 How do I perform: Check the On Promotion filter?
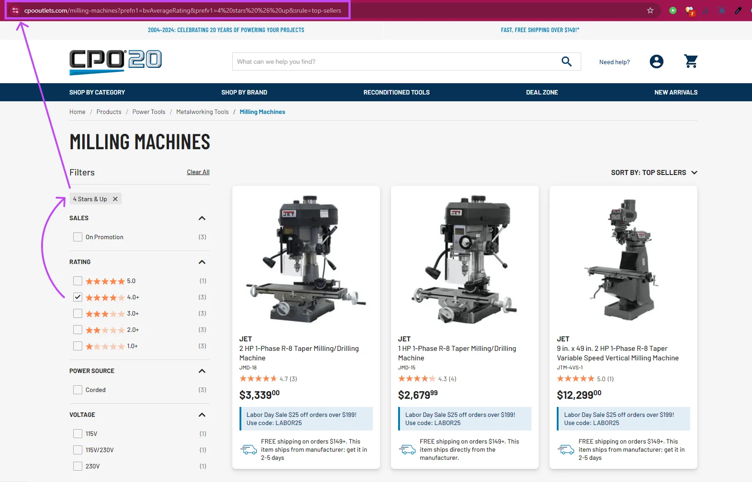[x=77, y=236]
